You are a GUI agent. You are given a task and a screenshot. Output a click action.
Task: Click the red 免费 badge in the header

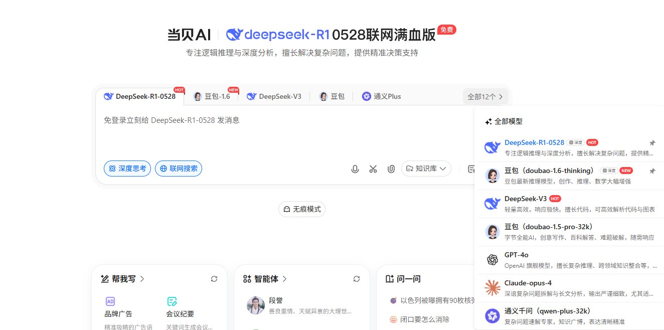(x=447, y=30)
